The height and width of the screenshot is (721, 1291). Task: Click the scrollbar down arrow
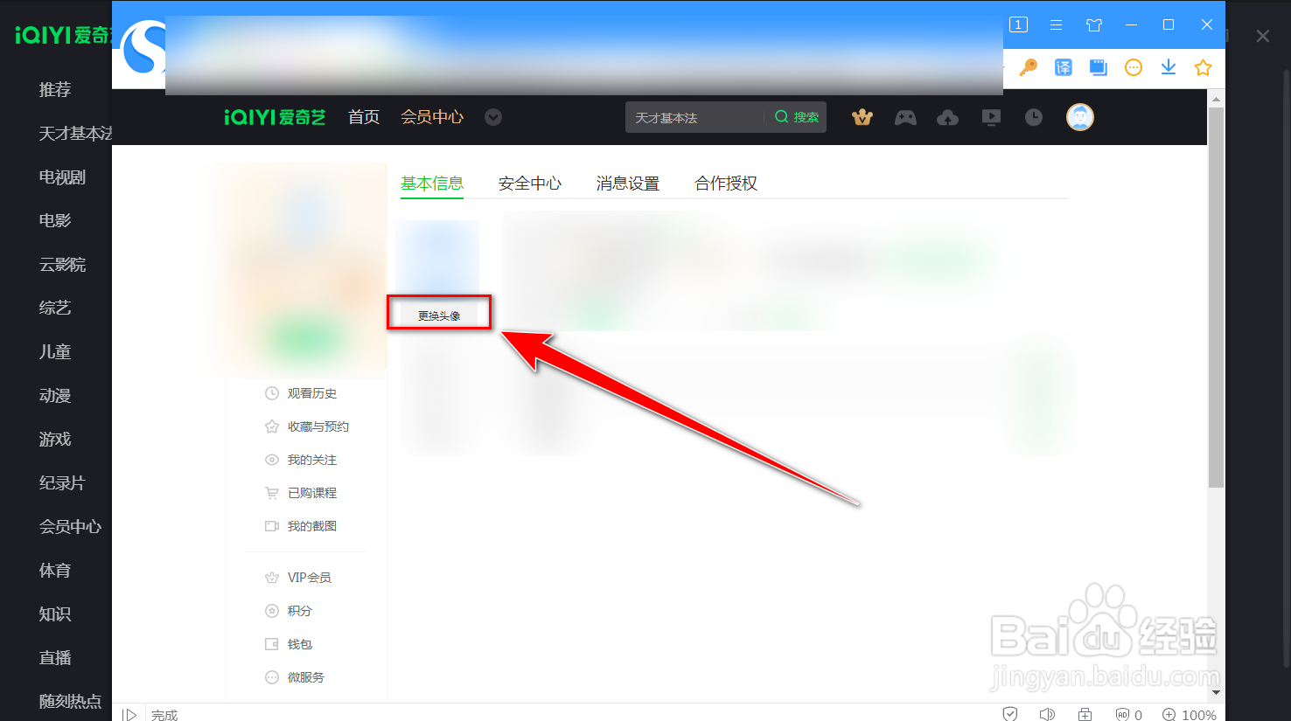[1216, 693]
